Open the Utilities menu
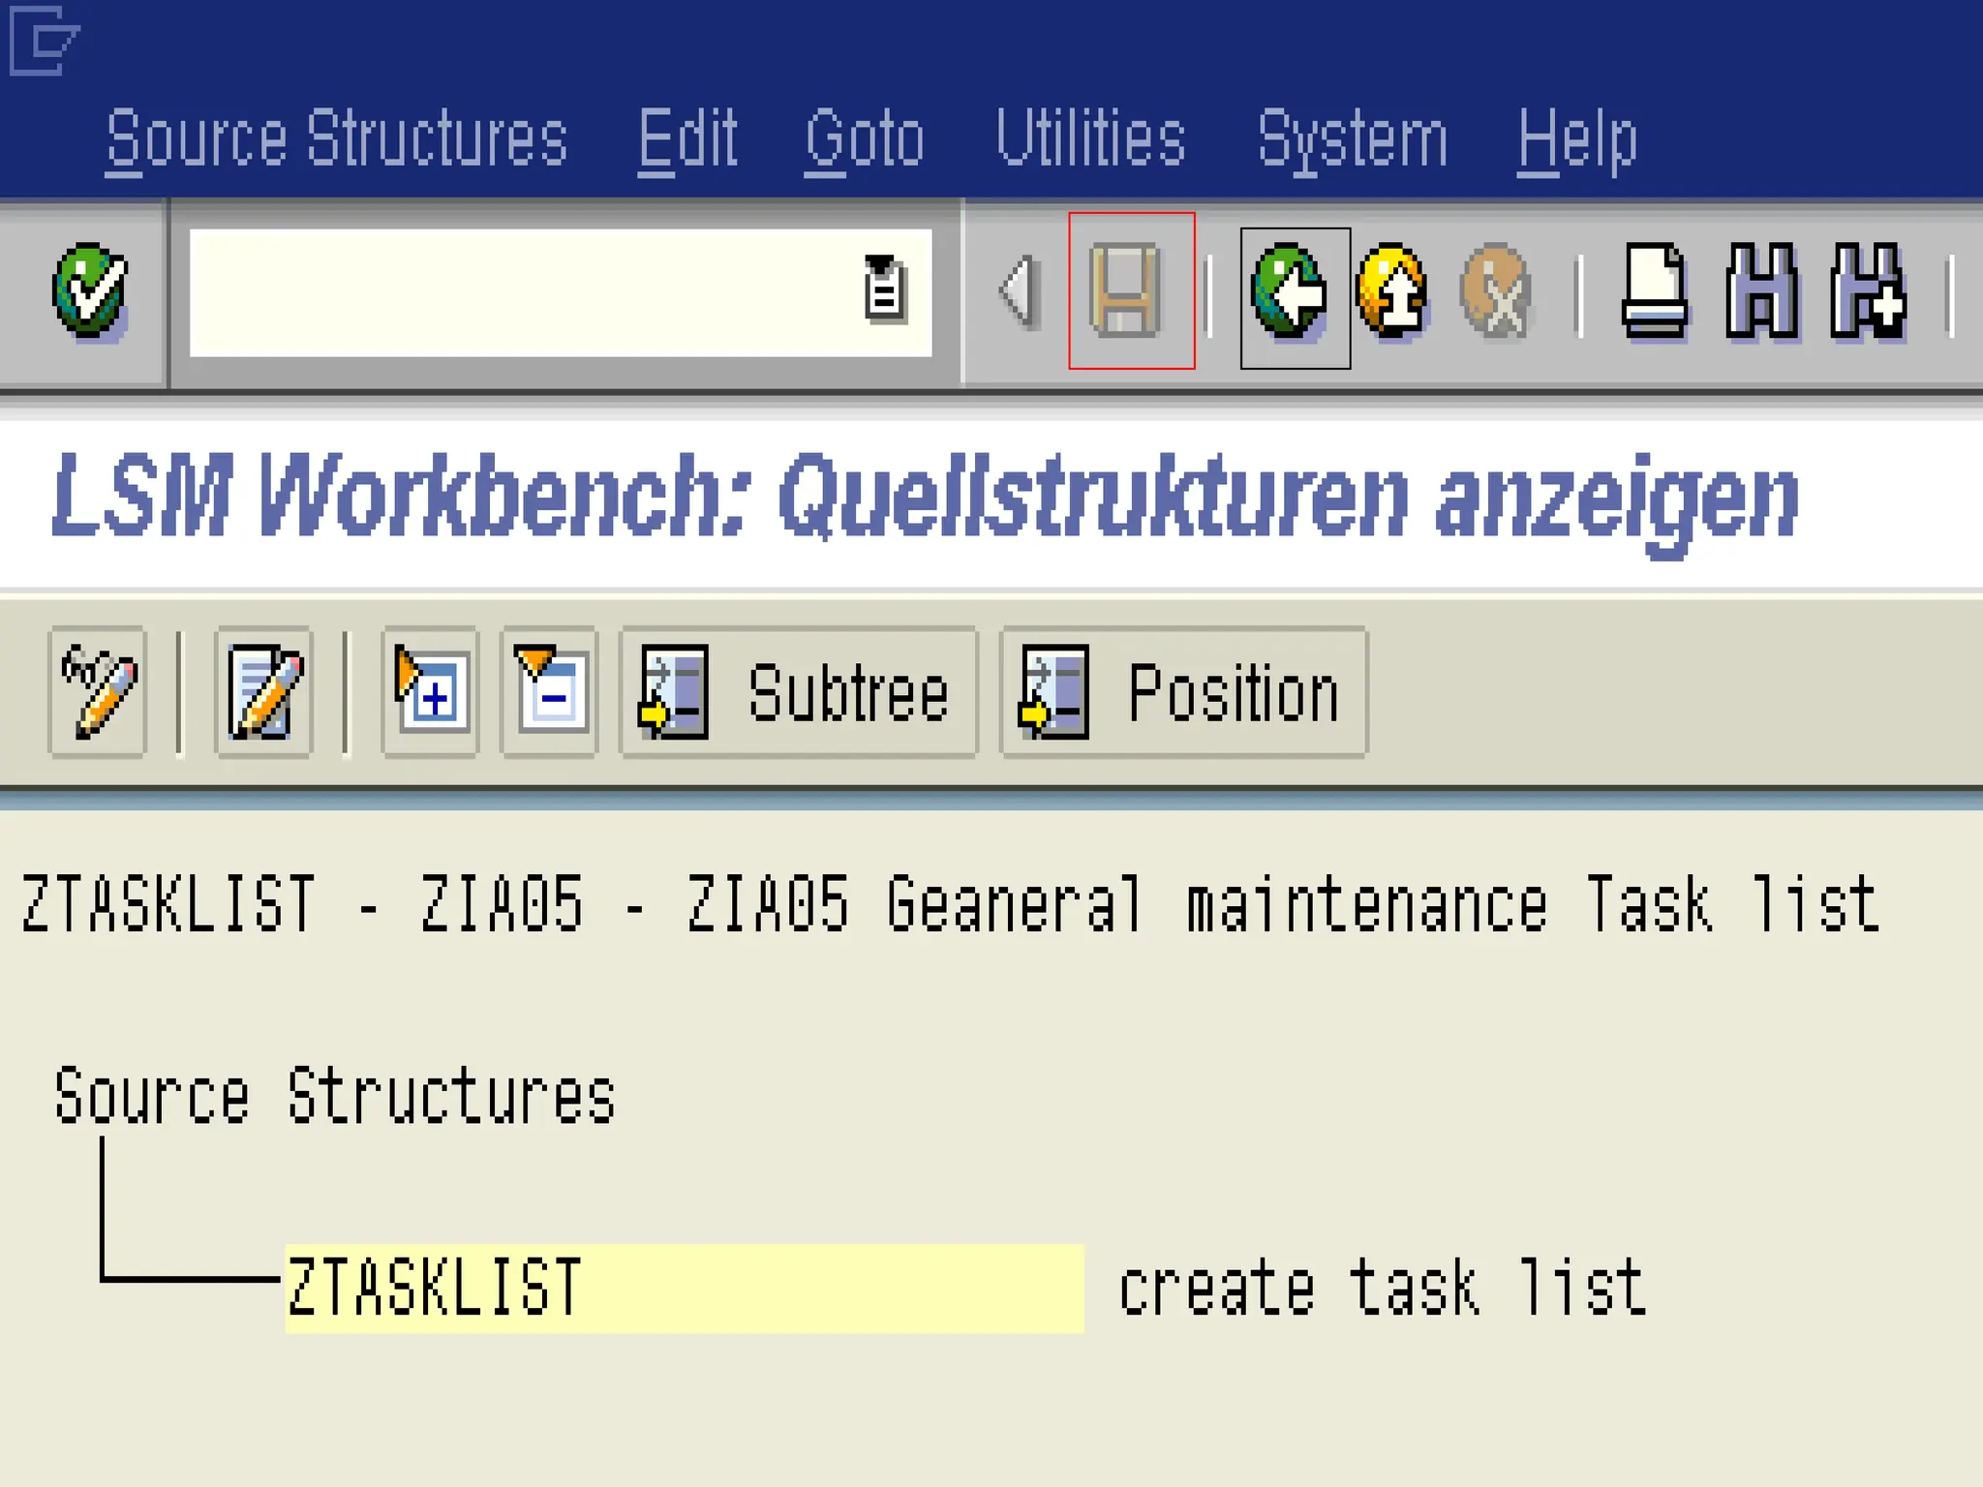1983x1487 pixels. 1090,139
